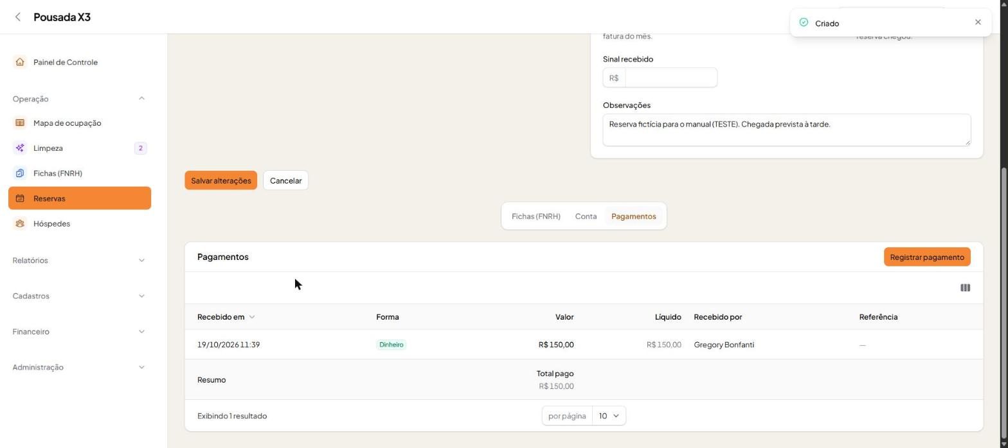Click the Mapa de ocupação table icon

point(20,123)
